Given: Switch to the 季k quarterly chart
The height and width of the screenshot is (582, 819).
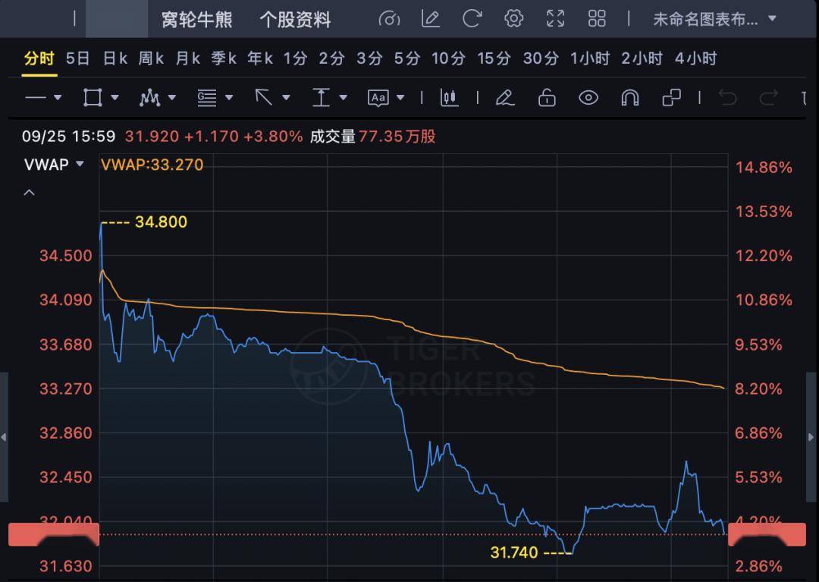Looking at the screenshot, I should click(224, 58).
